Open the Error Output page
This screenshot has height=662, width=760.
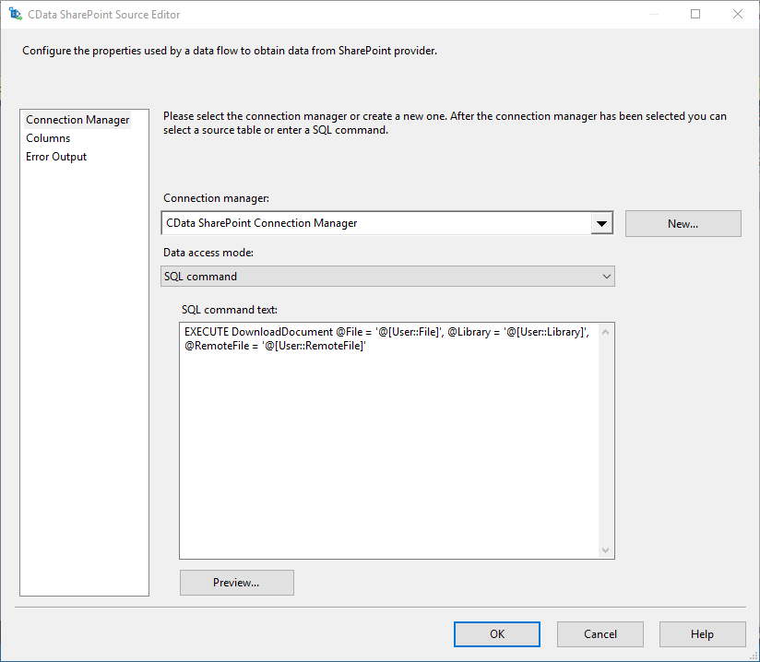(x=55, y=156)
